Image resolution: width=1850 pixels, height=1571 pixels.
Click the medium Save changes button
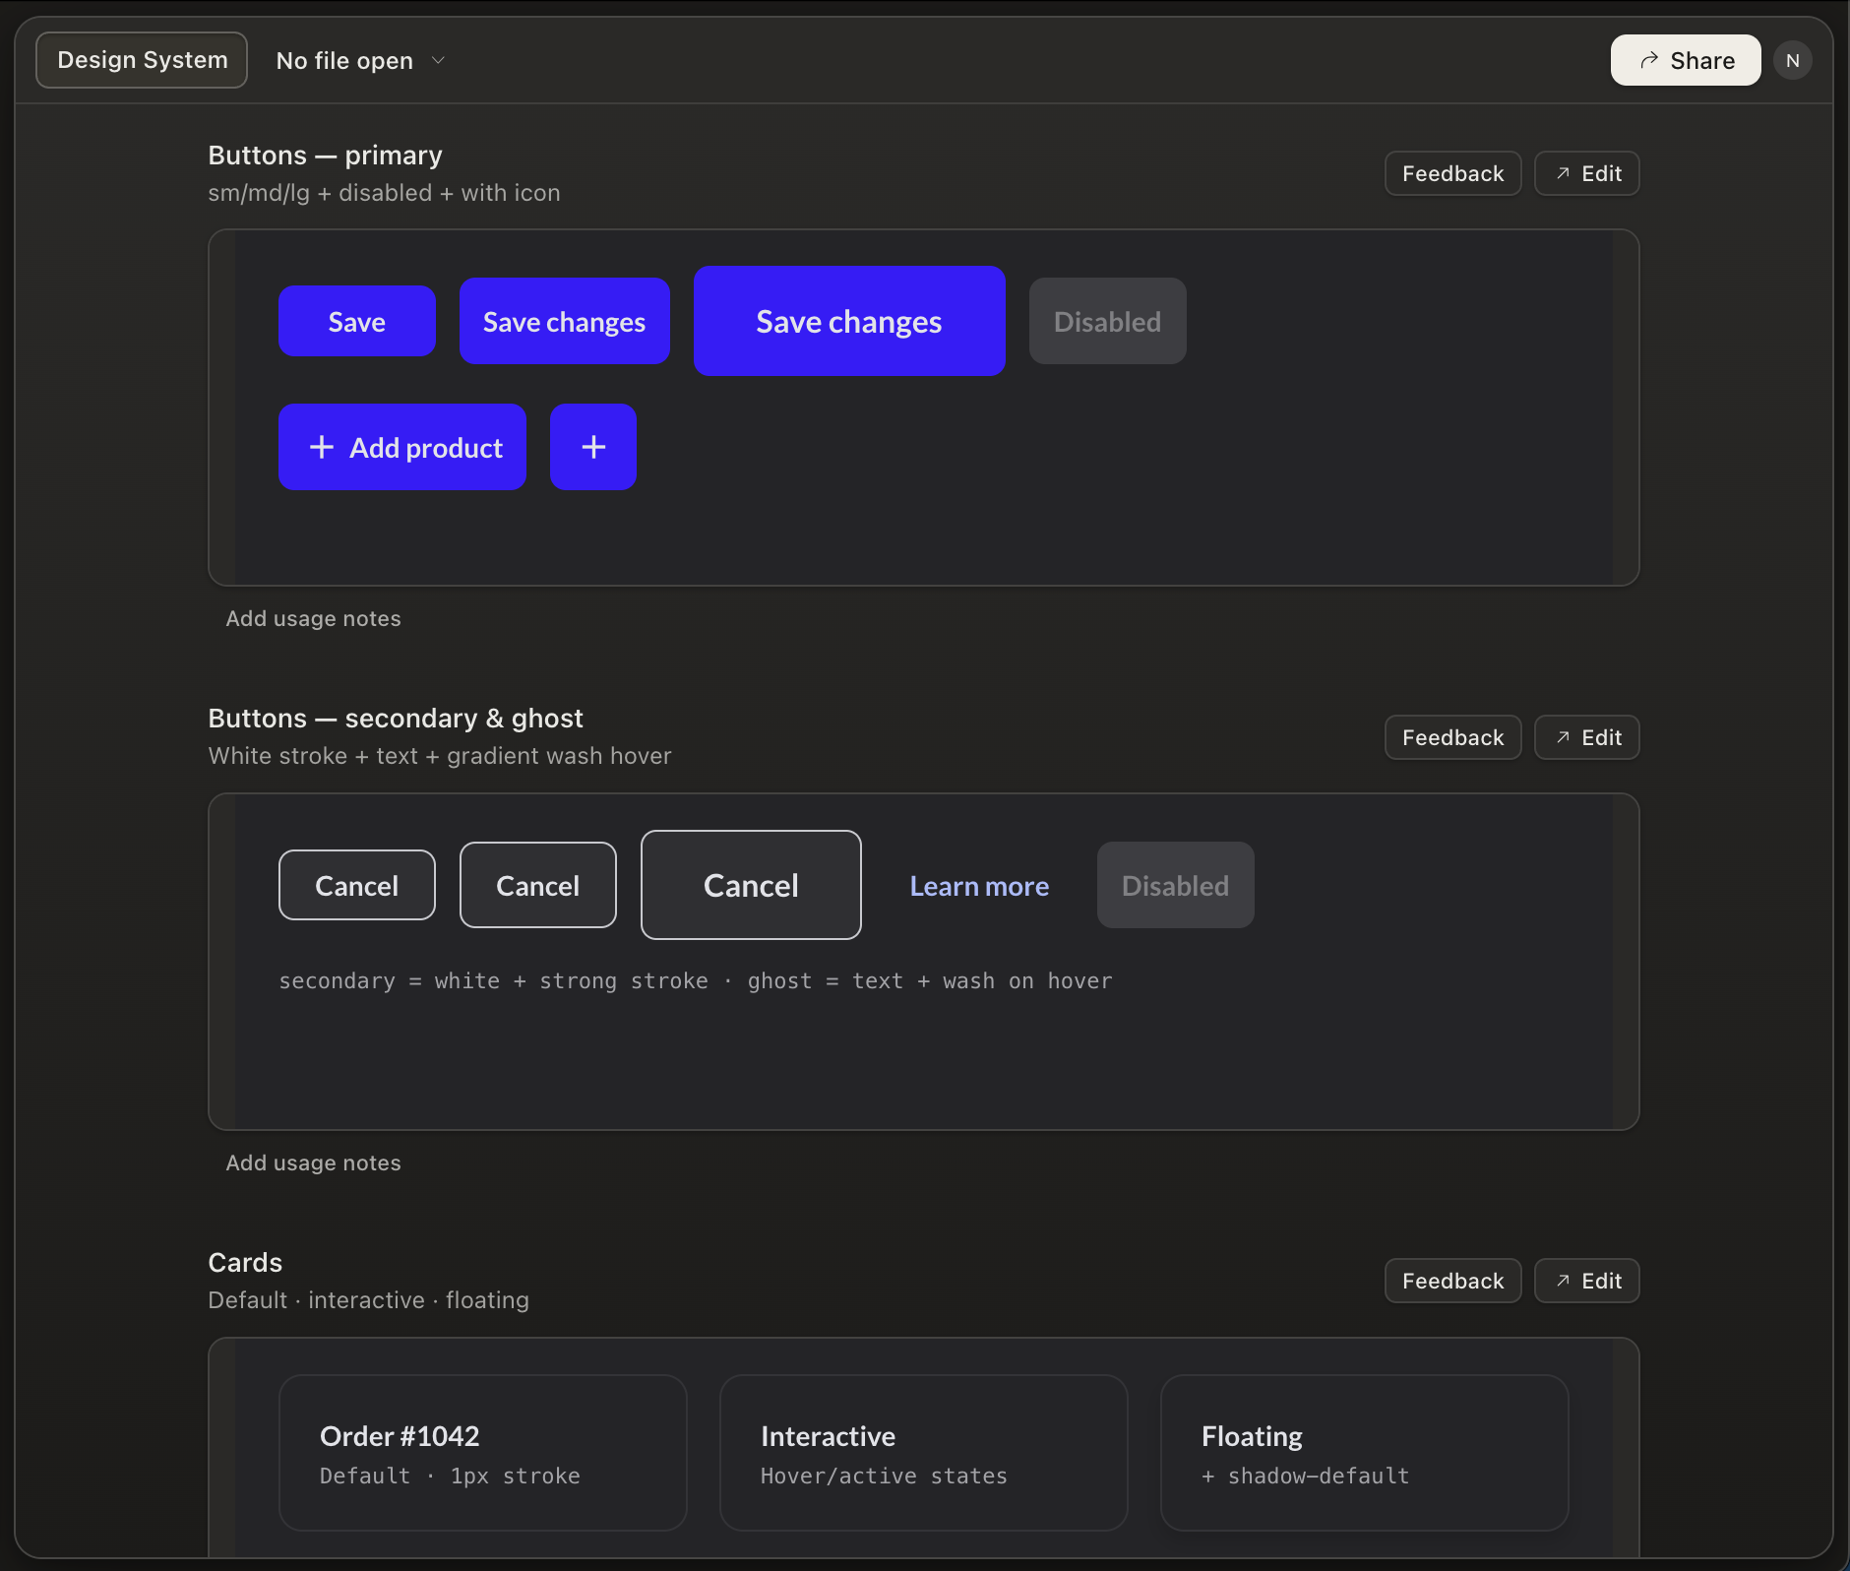click(x=565, y=322)
